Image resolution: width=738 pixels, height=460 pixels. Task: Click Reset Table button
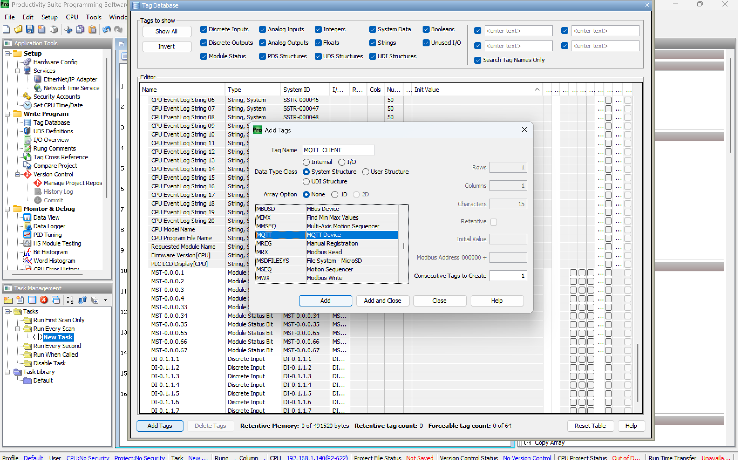(x=590, y=426)
